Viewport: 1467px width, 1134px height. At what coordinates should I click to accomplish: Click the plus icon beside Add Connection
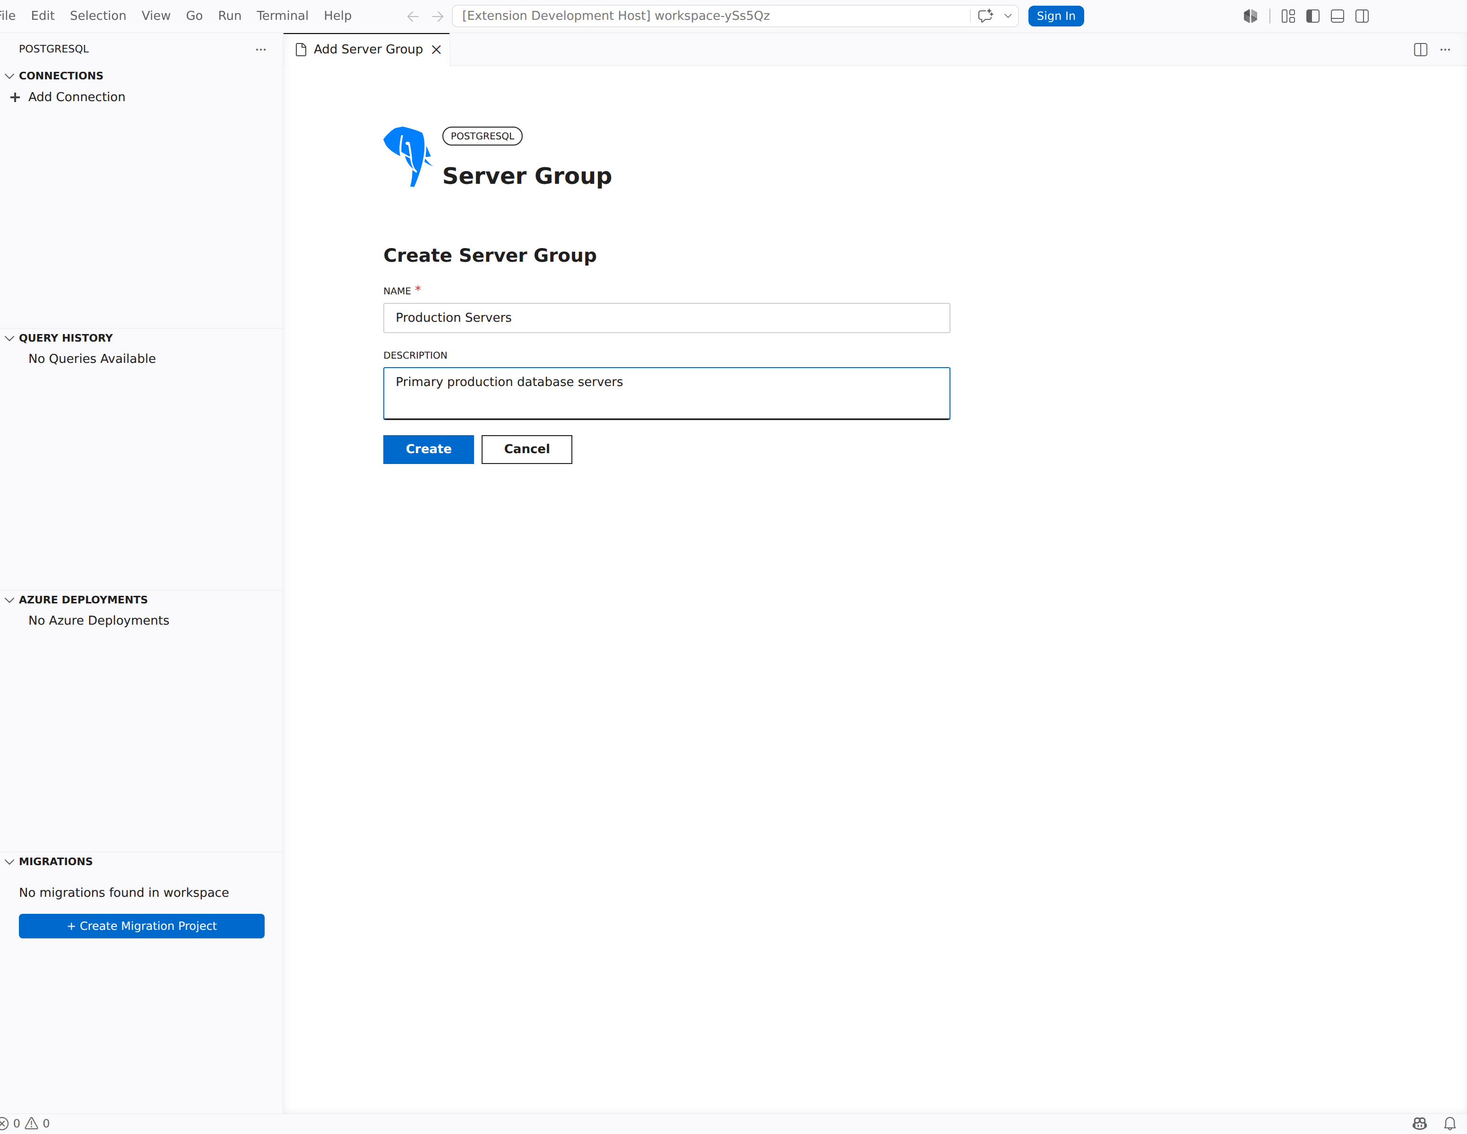(x=15, y=97)
